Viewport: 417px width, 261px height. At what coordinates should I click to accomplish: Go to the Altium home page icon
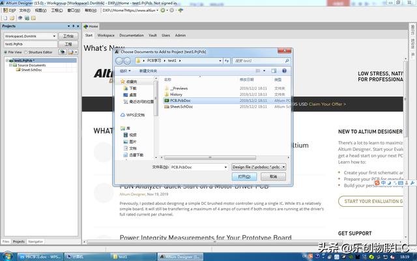(x=180, y=10)
